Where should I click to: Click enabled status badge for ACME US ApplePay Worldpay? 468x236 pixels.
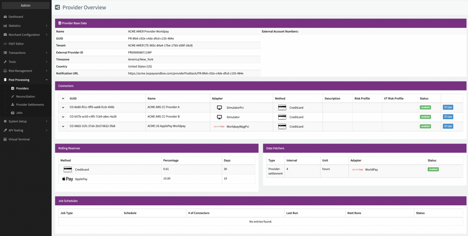tap(425, 126)
